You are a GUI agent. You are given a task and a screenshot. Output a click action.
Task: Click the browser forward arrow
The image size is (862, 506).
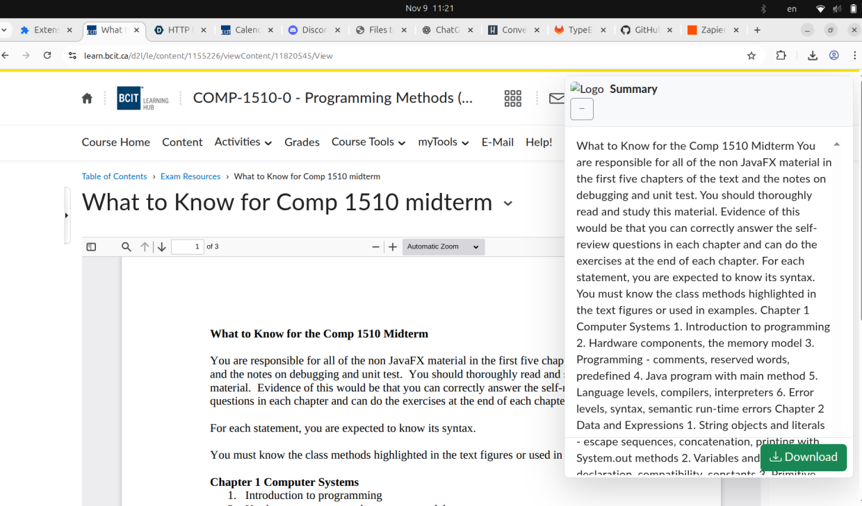(26, 56)
